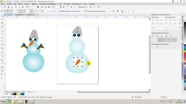Click the X position input field
Screen dimensions: 186x104
tap(10, 10)
